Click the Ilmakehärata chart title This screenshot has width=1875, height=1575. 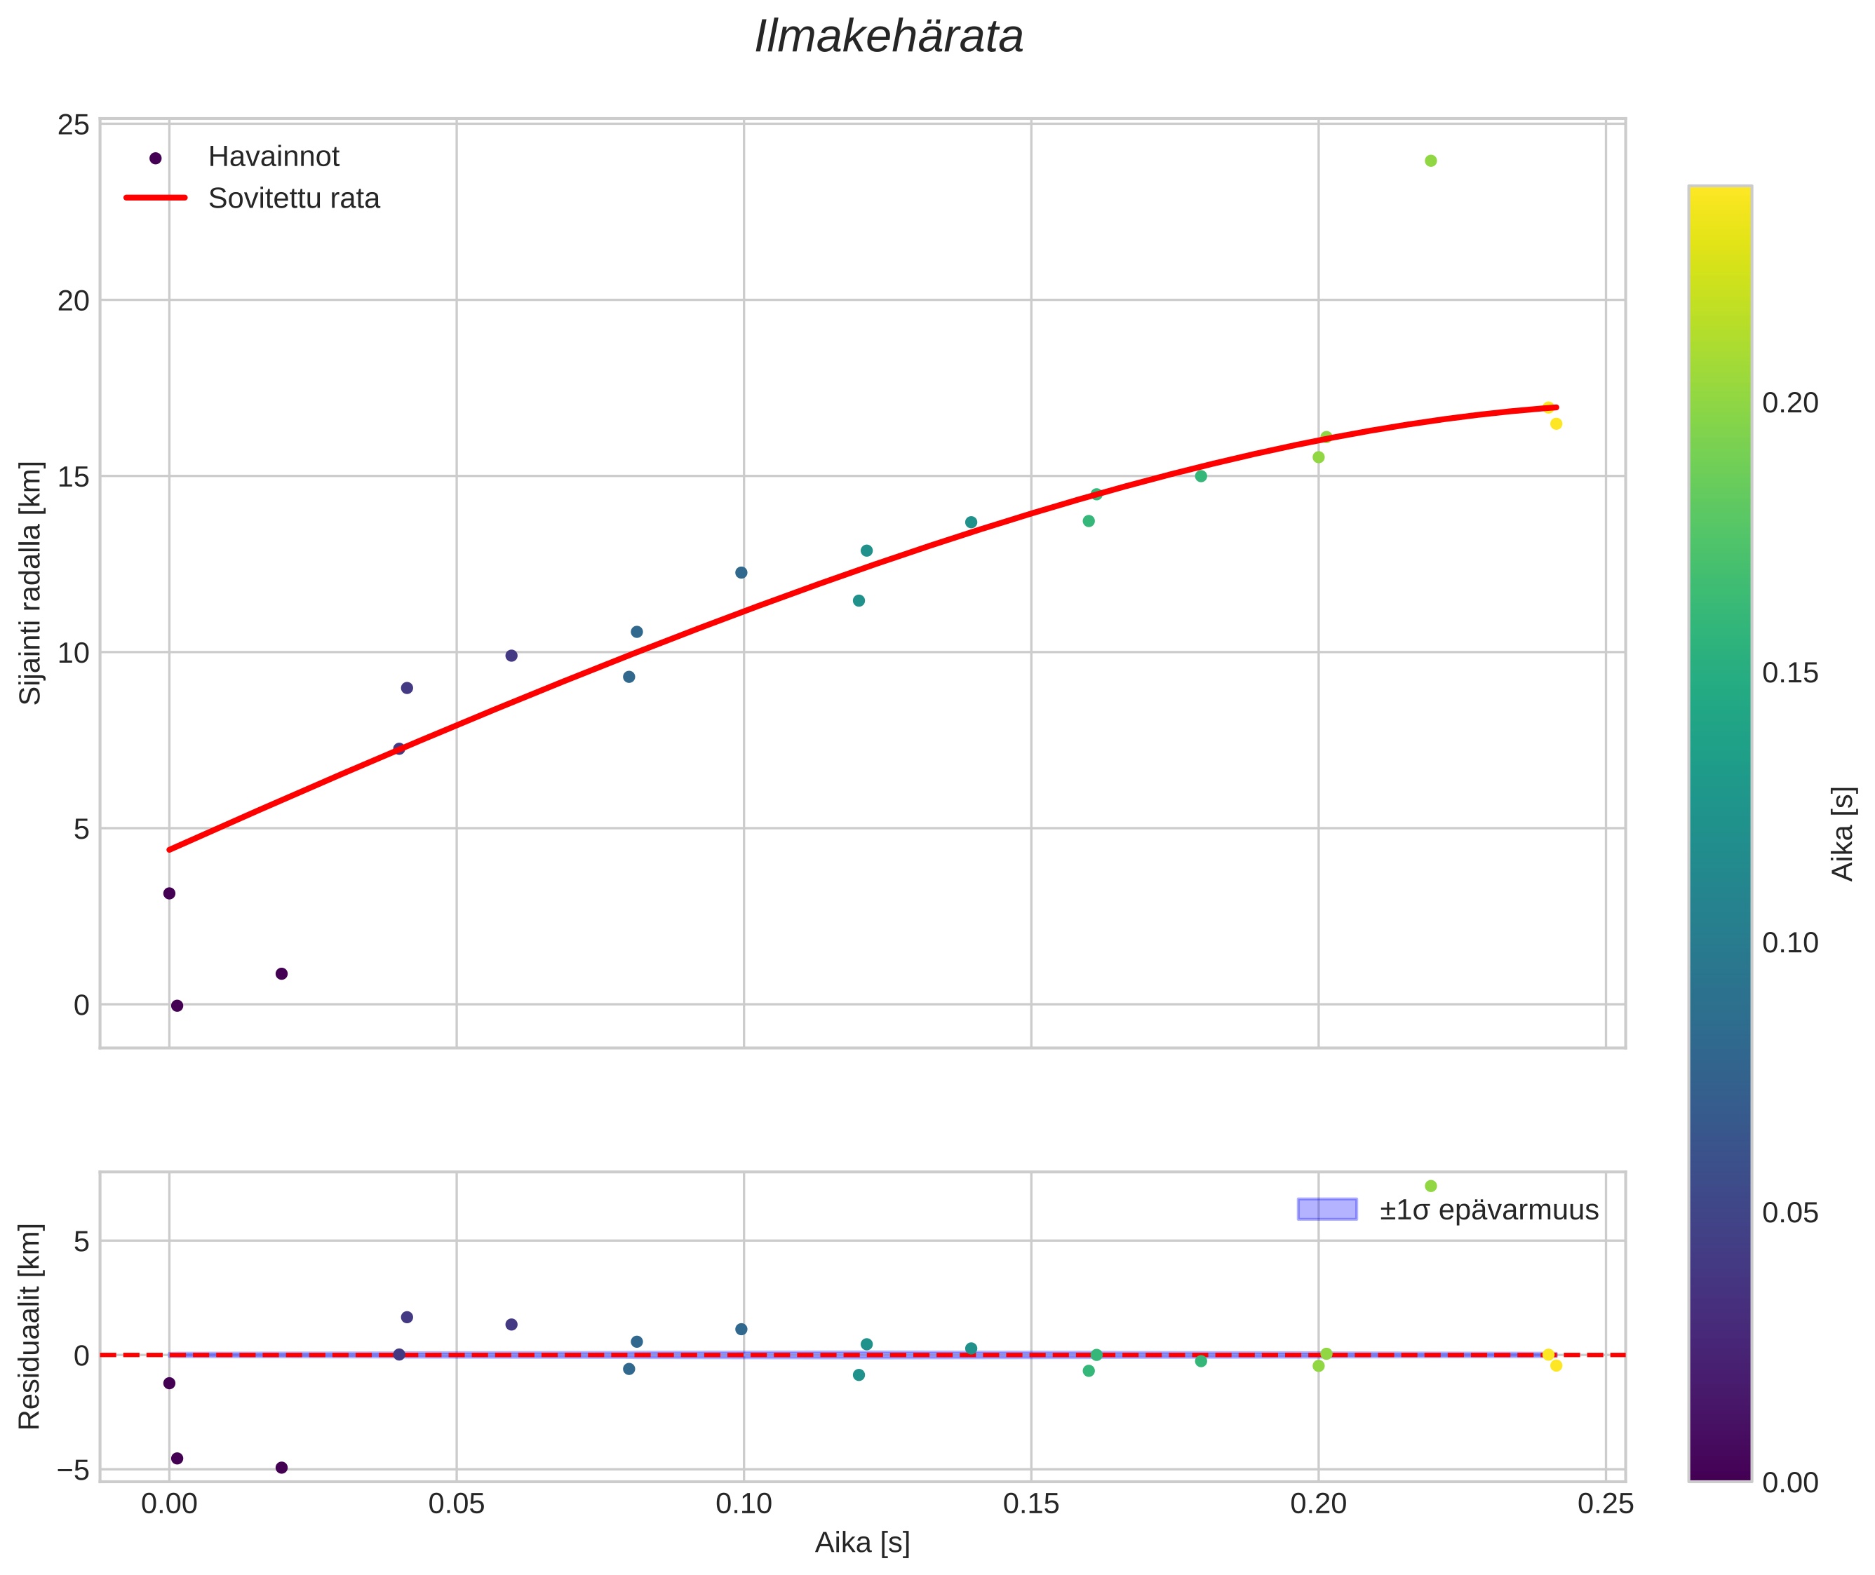pos(888,37)
